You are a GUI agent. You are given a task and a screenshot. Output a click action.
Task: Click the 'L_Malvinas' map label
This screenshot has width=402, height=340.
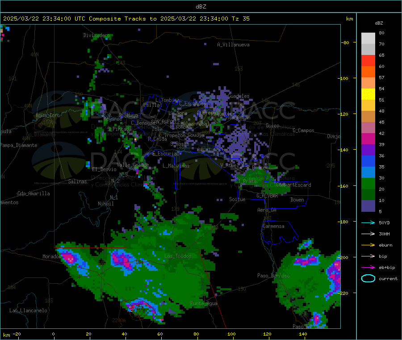click(176, 166)
